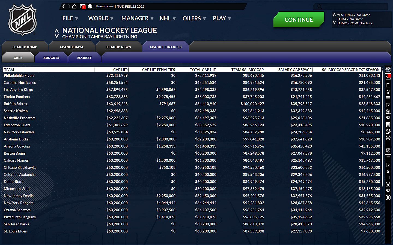Sort by Cap Hit Penalties column header

[x=152, y=70]
